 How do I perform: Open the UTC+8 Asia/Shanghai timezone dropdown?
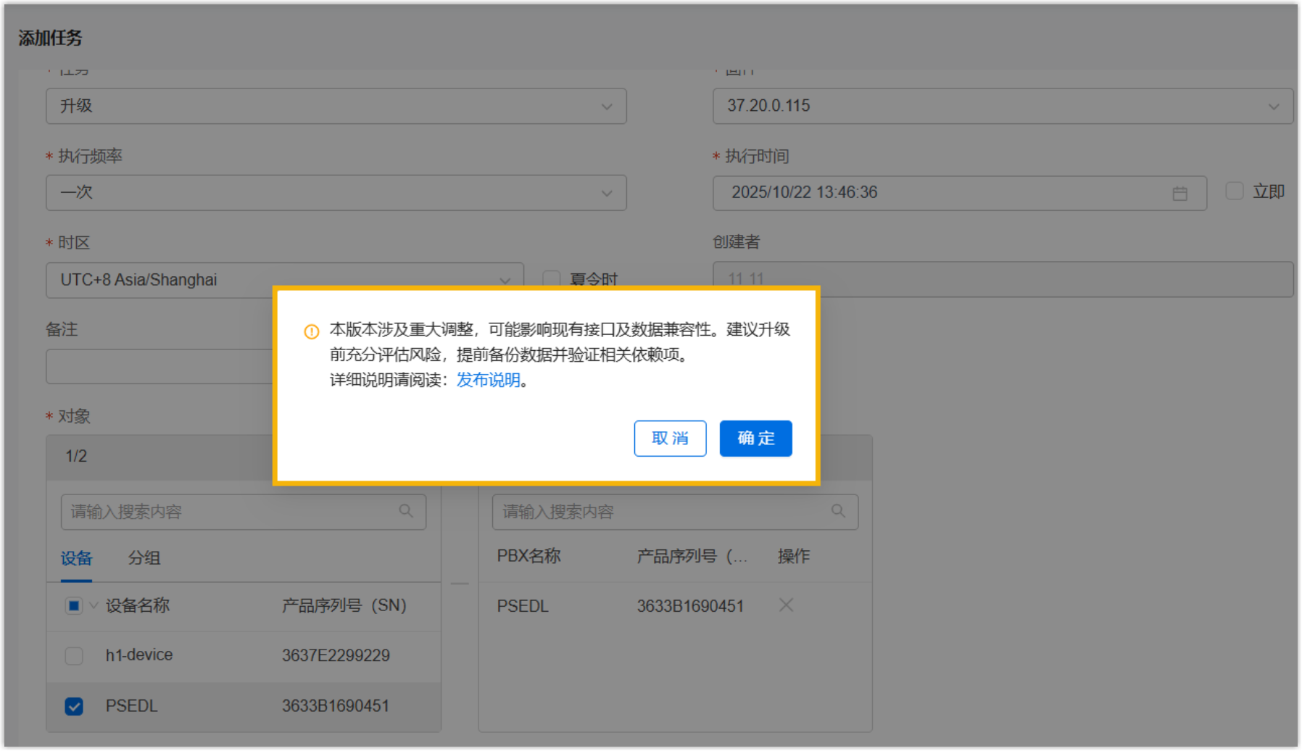click(x=284, y=280)
